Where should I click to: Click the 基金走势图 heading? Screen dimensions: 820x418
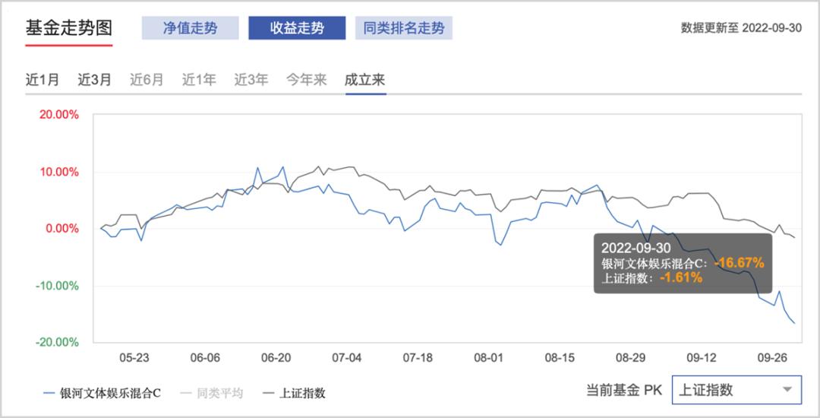click(x=69, y=28)
